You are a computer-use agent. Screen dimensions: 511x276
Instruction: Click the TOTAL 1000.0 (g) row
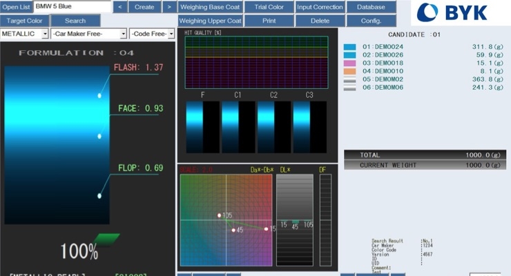click(x=425, y=155)
